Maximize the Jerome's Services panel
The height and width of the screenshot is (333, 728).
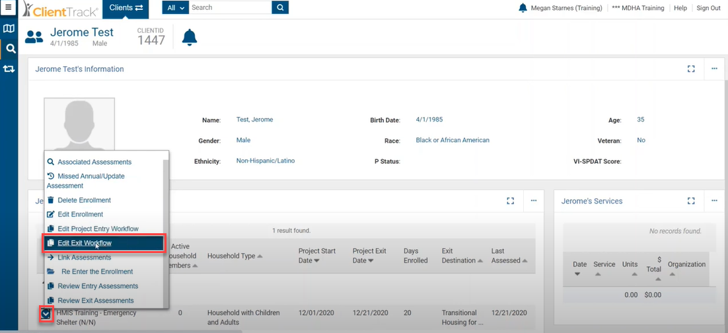coord(691,201)
